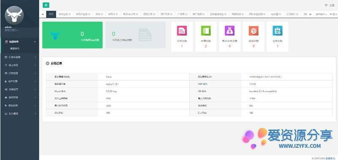
Task: Open the 信贷业务 sub-item in sidebar
Action: click(15, 49)
